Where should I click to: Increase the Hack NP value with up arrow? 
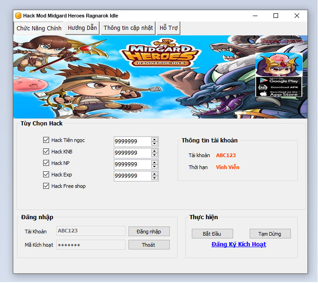[x=155, y=163]
